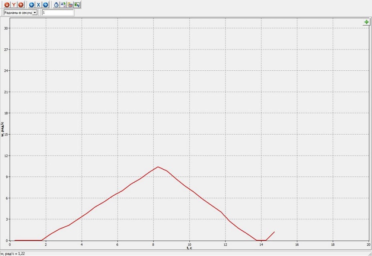Open the data table copy icon
Screen dimensions: 372x256
70,4
